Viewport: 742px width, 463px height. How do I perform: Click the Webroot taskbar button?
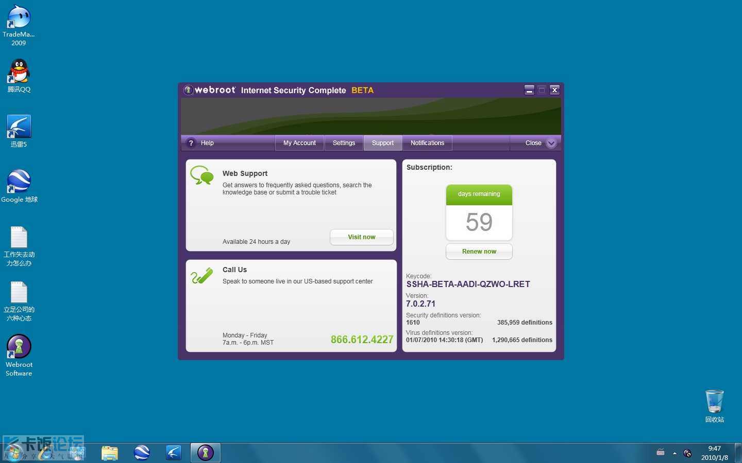206,453
